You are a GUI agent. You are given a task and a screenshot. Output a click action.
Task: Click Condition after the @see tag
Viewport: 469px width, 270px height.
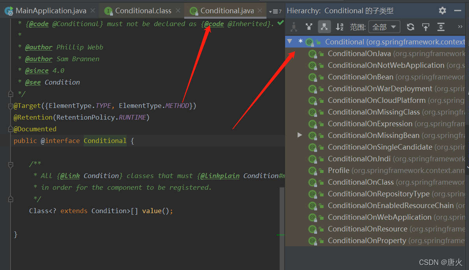(x=62, y=82)
